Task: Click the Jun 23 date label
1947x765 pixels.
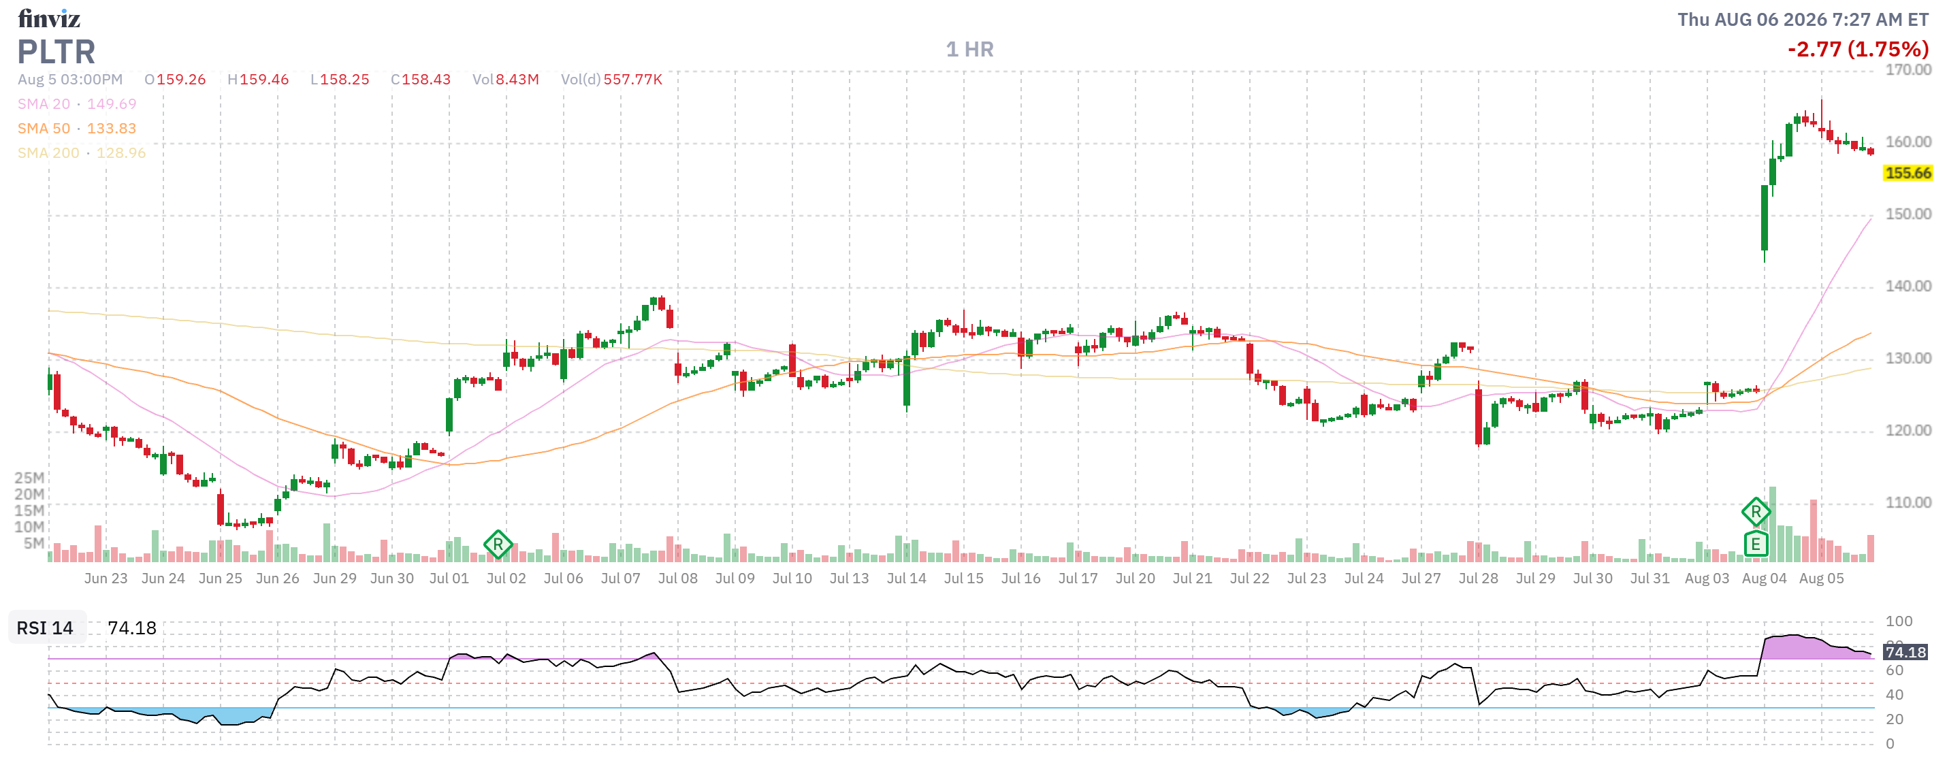Action: (106, 579)
